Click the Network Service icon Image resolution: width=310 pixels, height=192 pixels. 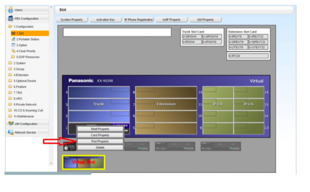point(12,132)
